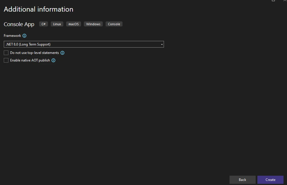The image size is (287, 185).
Task: Click the Framework dropdown arrow
Action: coord(162,44)
